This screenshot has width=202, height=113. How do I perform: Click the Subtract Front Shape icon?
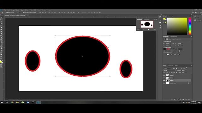point(171,55)
